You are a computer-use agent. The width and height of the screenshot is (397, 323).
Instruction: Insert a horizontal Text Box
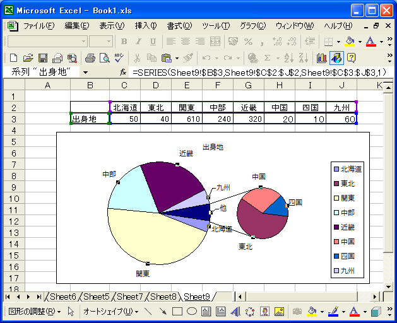(206, 312)
